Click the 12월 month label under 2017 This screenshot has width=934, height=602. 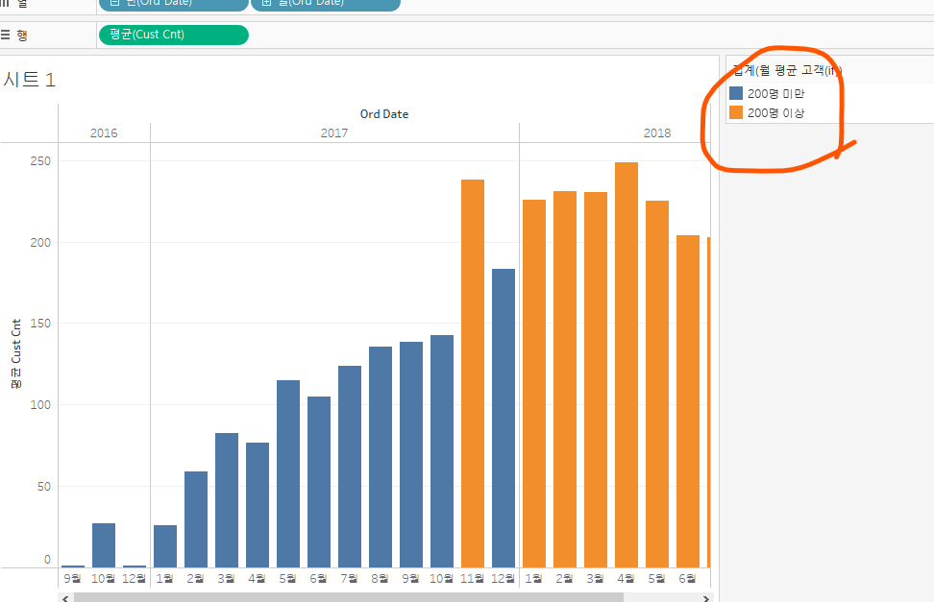[504, 578]
